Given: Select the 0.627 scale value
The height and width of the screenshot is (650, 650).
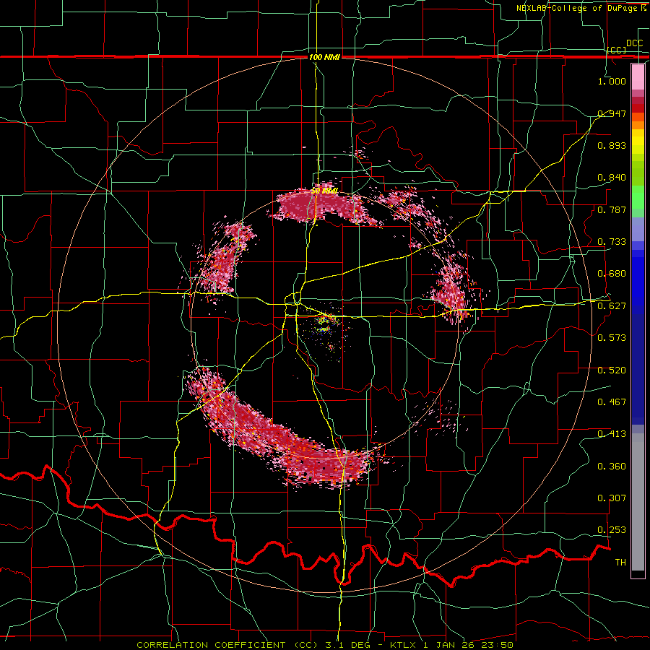Looking at the screenshot, I should [x=612, y=306].
